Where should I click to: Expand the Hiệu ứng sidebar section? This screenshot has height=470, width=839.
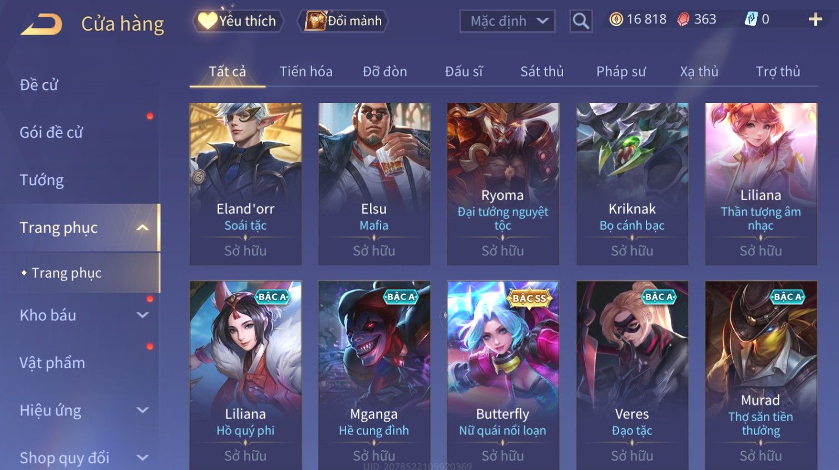(x=142, y=410)
